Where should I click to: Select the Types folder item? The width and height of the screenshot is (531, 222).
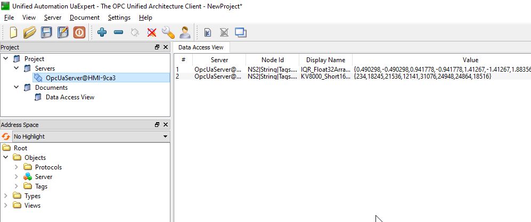point(32,196)
